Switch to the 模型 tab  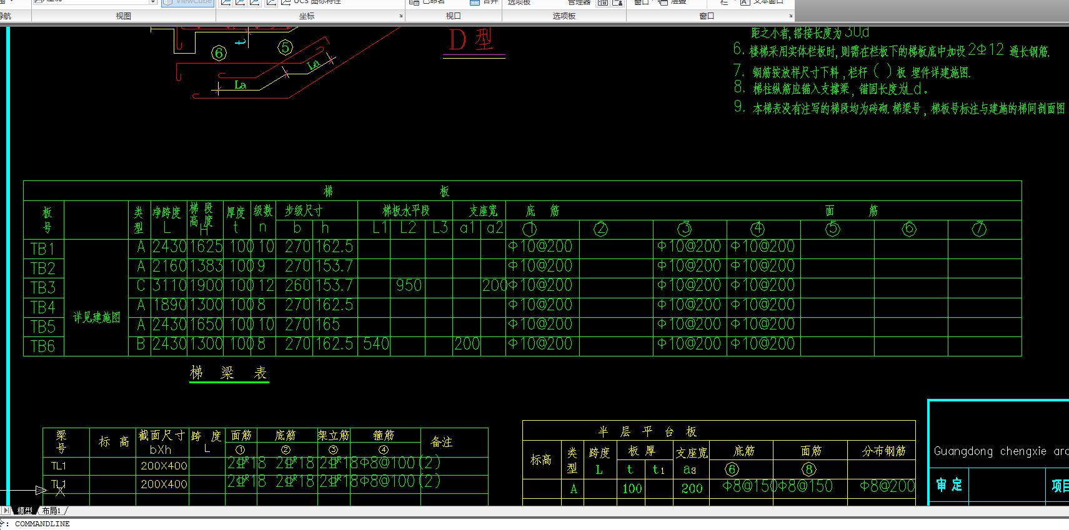pyautogui.click(x=25, y=511)
